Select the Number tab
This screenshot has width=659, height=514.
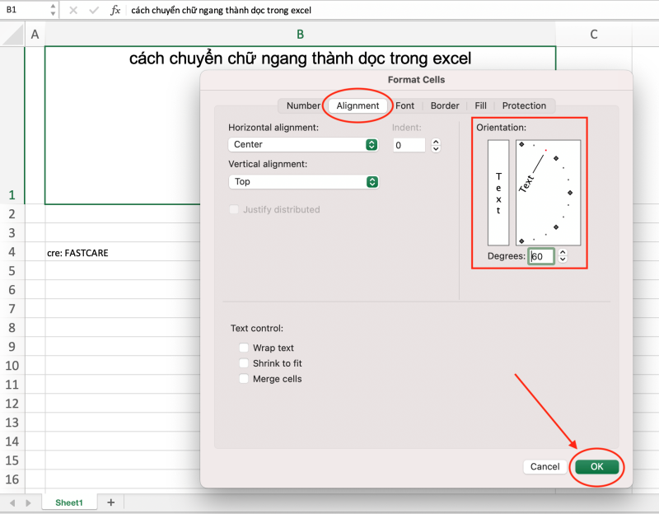point(303,105)
